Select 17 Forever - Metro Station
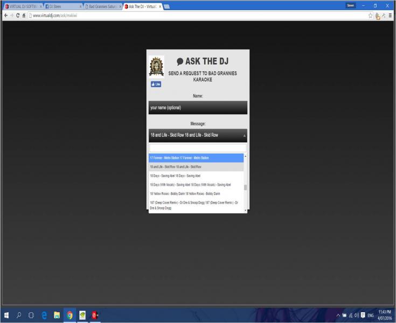396x323 pixels. click(196, 158)
